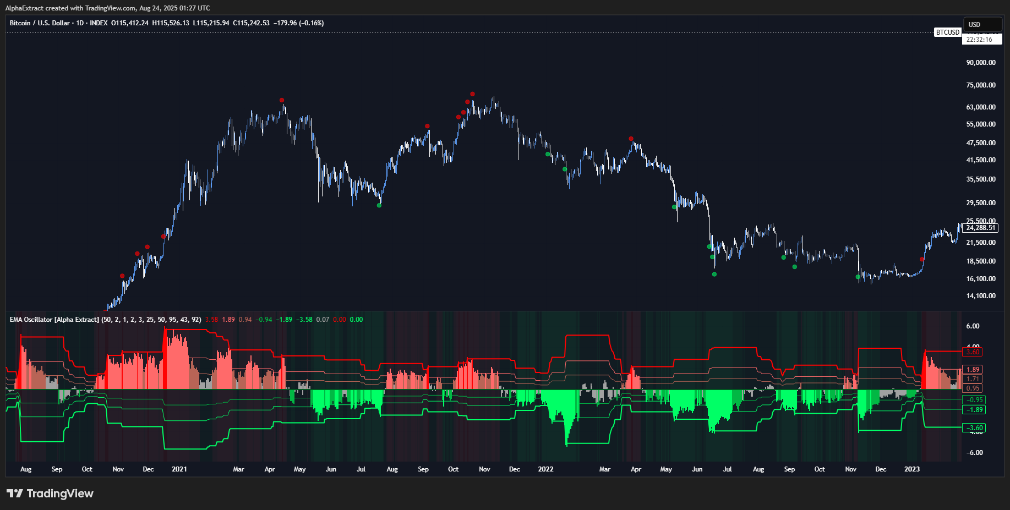Click the red signal dot in January 2023
Image resolution: width=1010 pixels, height=510 pixels.
click(922, 259)
